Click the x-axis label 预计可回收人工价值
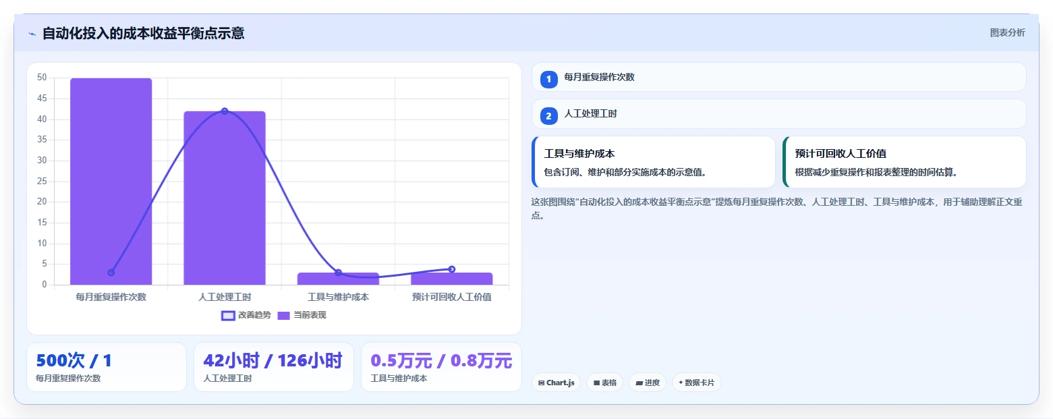 (452, 297)
